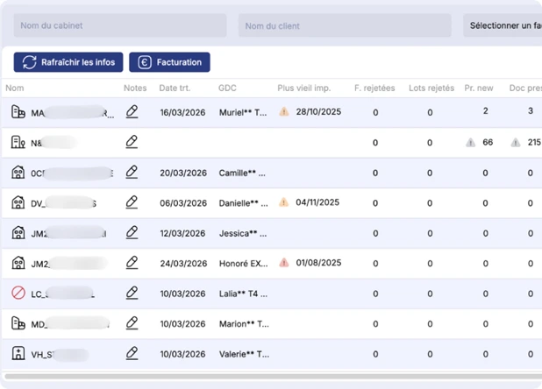Screen dimensions: 542x389
Task: Edit notes for the 16/03/2026 row
Action: (x=132, y=112)
